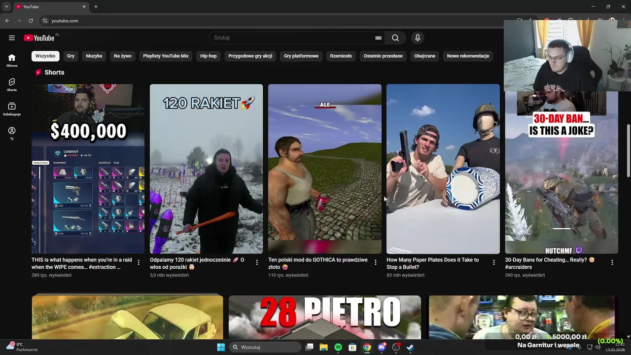This screenshot has height=355, width=631.
Task: Open Główna in the sidebar
Action: 12,60
